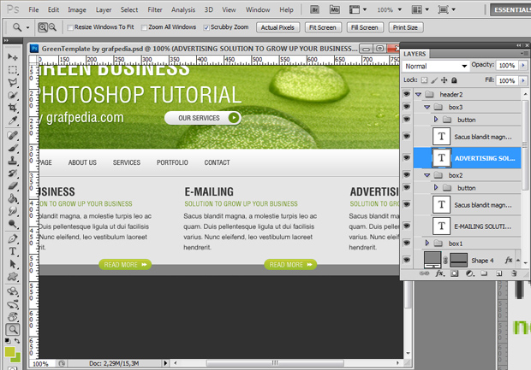531x370 pixels.
Task: Select the 3D Rotate tool
Action: point(13,291)
